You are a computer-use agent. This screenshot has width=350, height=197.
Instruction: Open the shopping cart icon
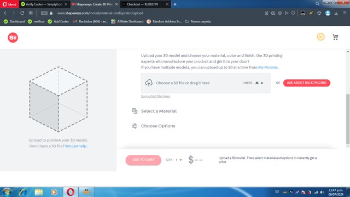[x=335, y=37]
